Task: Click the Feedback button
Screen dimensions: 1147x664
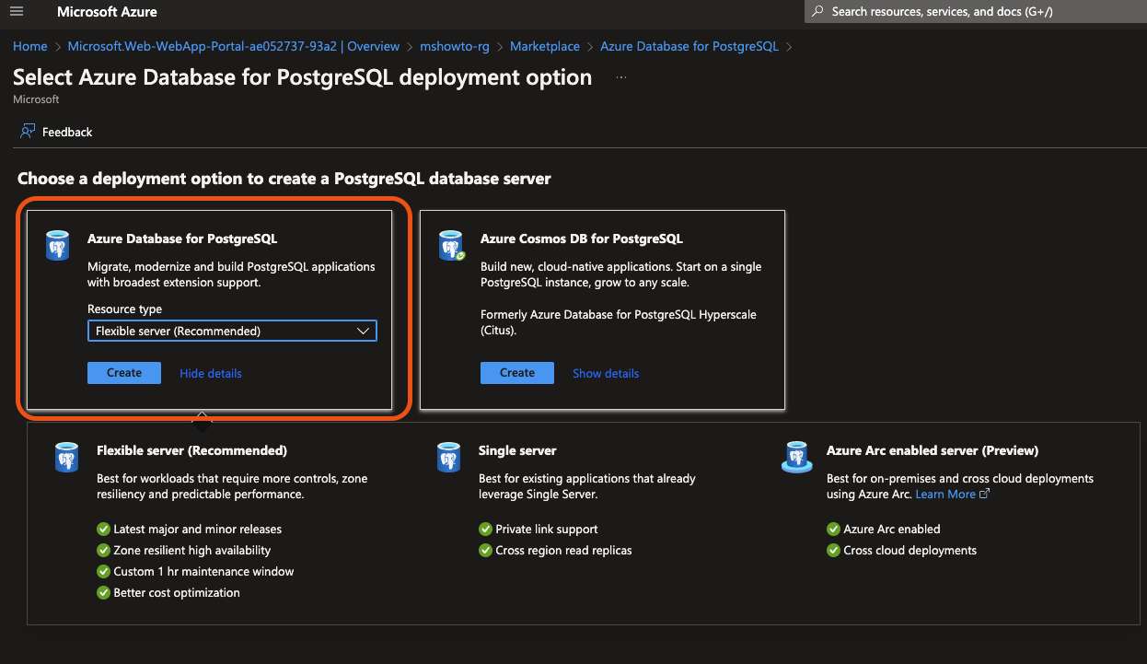Action: point(67,132)
